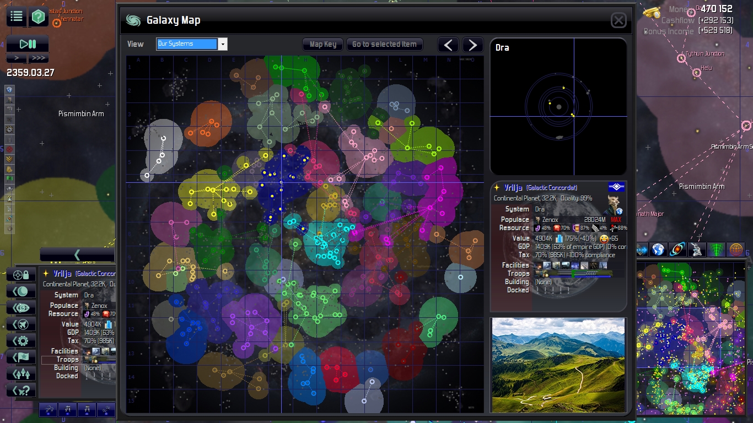This screenshot has height=423, width=753.
Task: Click the green radar scanner icon
Action: click(716, 250)
